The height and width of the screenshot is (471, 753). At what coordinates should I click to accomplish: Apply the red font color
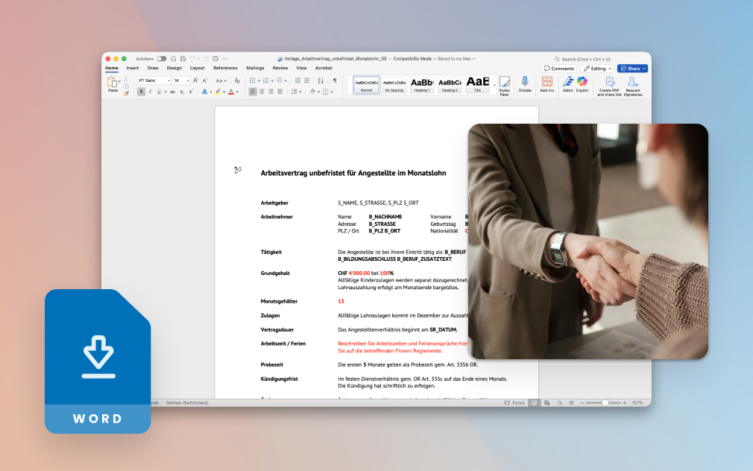(x=231, y=92)
